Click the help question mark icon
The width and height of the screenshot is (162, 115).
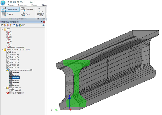pyautogui.click(x=43, y=25)
